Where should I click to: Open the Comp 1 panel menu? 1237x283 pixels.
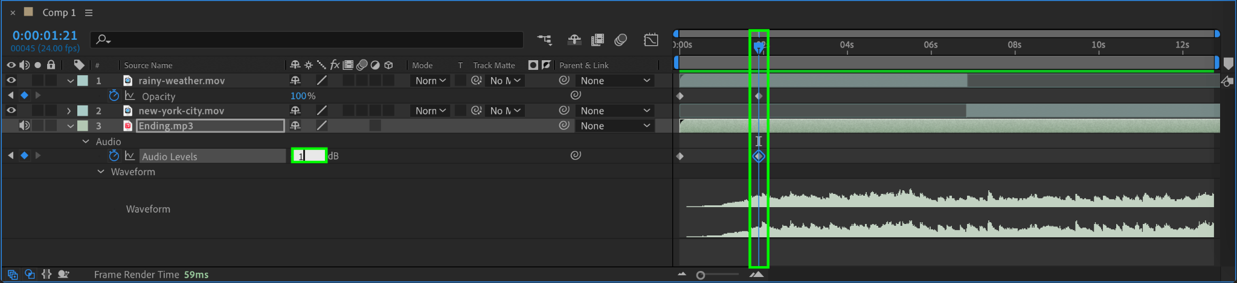pos(89,13)
